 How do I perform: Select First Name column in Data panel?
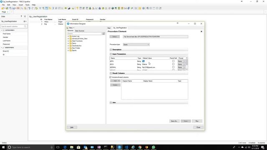pyautogui.click(x=7, y=34)
